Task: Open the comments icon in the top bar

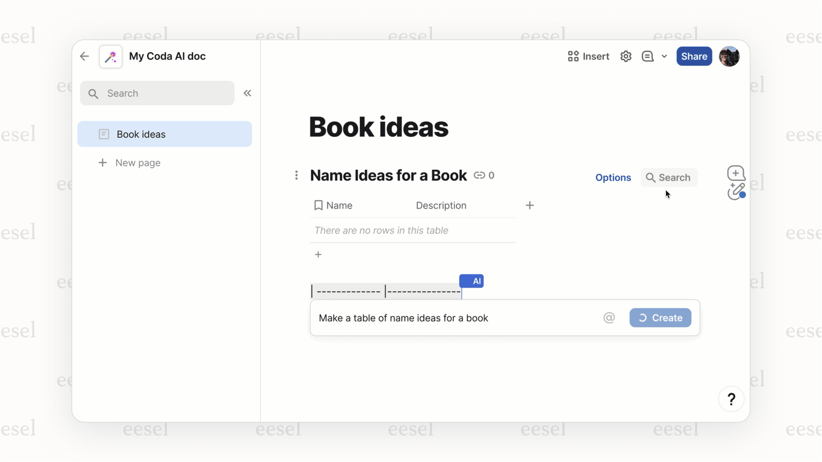Action: (648, 56)
